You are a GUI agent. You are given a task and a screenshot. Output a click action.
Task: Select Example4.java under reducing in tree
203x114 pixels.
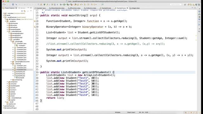click(20, 72)
